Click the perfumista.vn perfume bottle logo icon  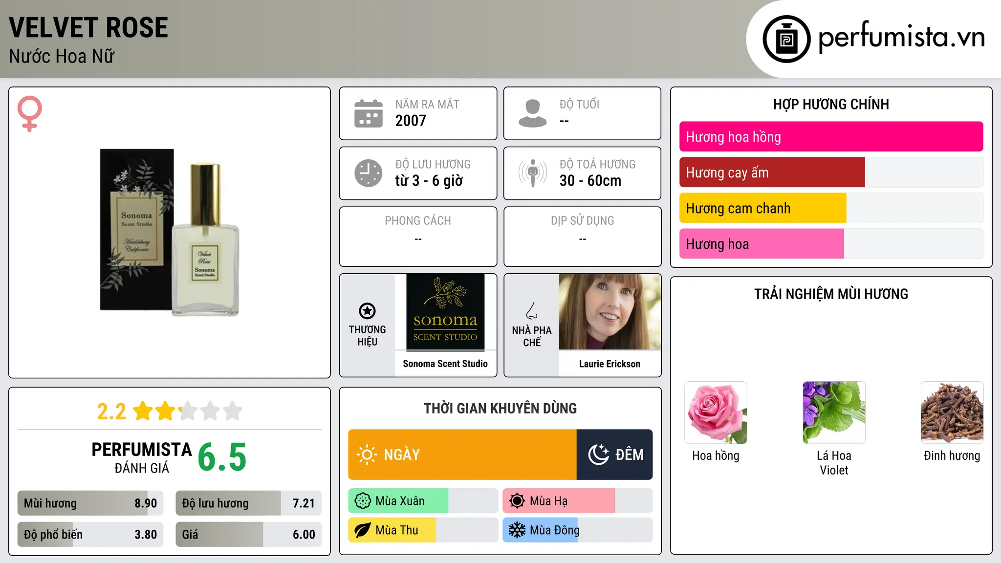tap(786, 39)
